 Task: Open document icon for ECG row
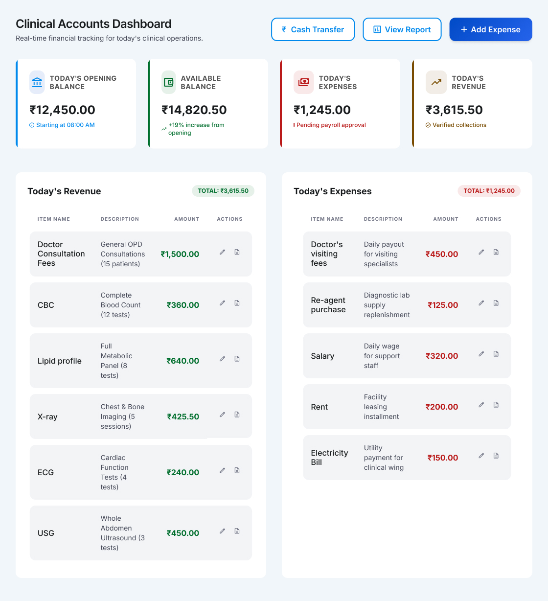[237, 470]
